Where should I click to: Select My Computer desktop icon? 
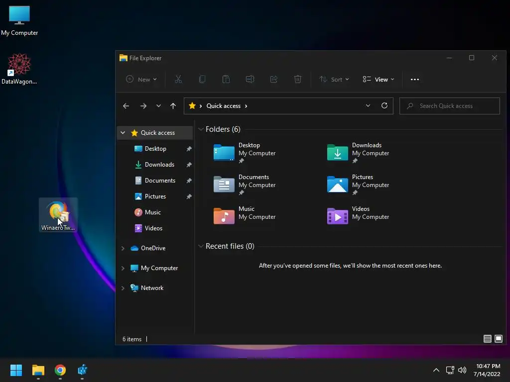pos(19,20)
